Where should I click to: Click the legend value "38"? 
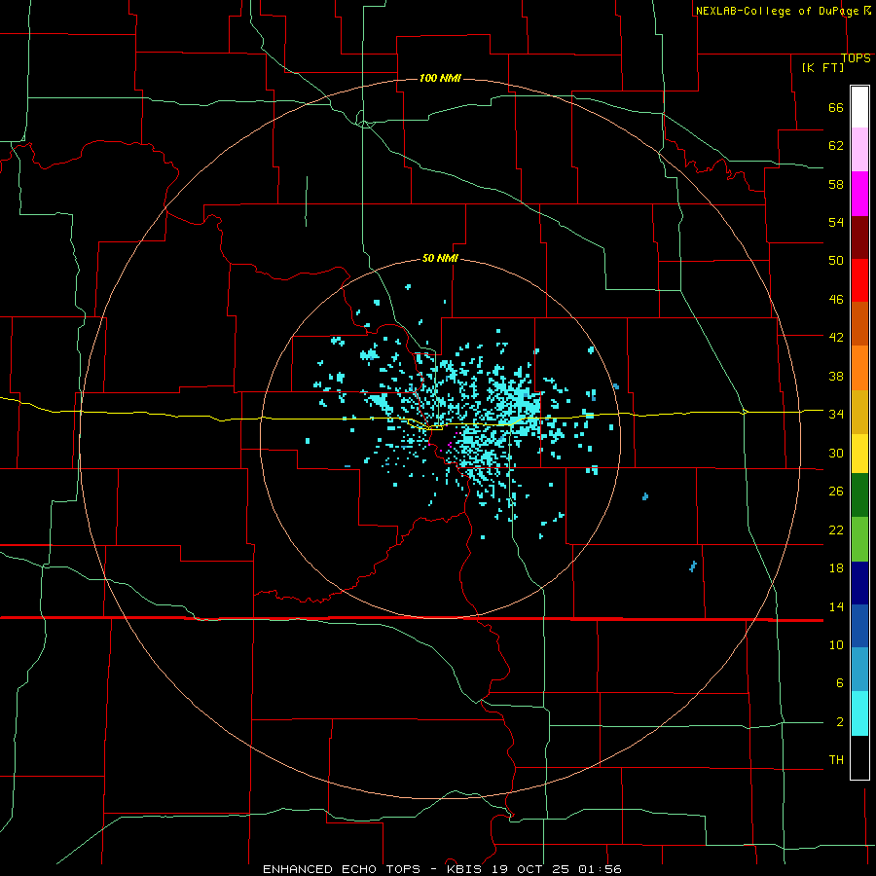click(836, 377)
